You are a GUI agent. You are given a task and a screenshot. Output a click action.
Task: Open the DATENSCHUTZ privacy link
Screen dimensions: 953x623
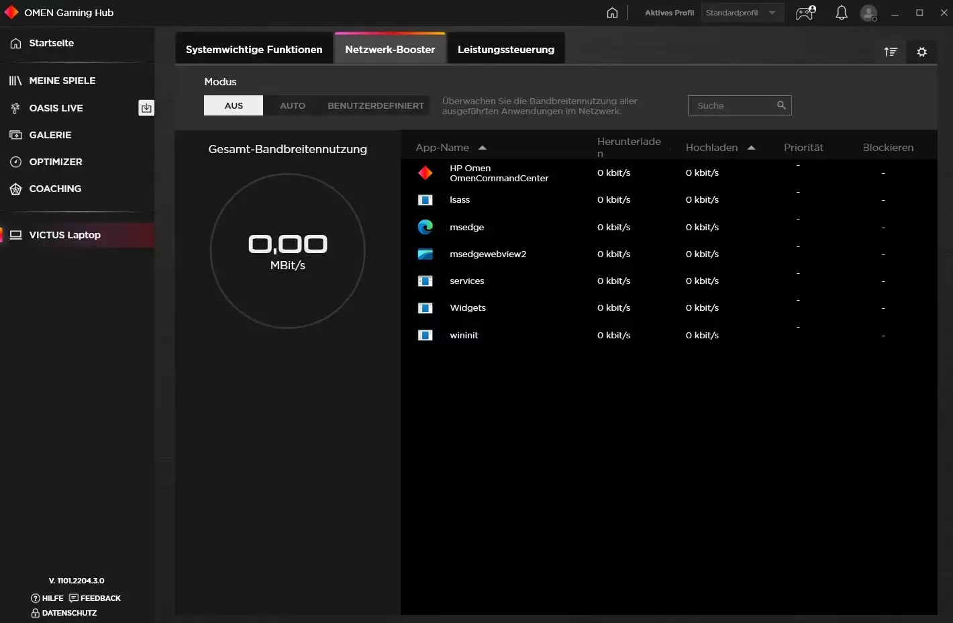pyautogui.click(x=64, y=613)
